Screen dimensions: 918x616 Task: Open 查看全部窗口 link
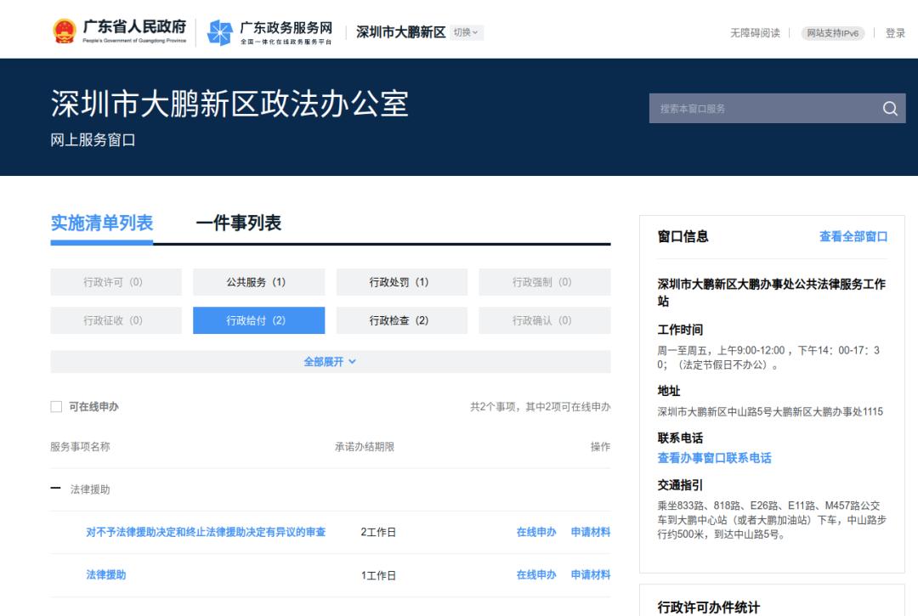coord(853,237)
